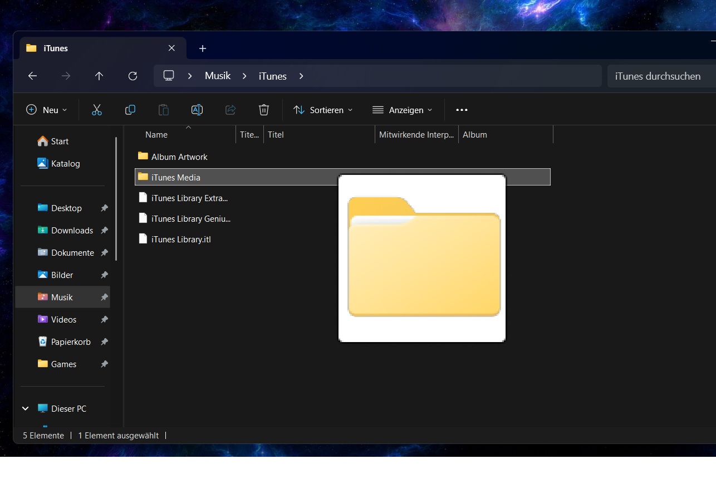Viewport: 716px width, 478px height.
Task: Open Katalog in the sidebar
Action: click(58, 164)
